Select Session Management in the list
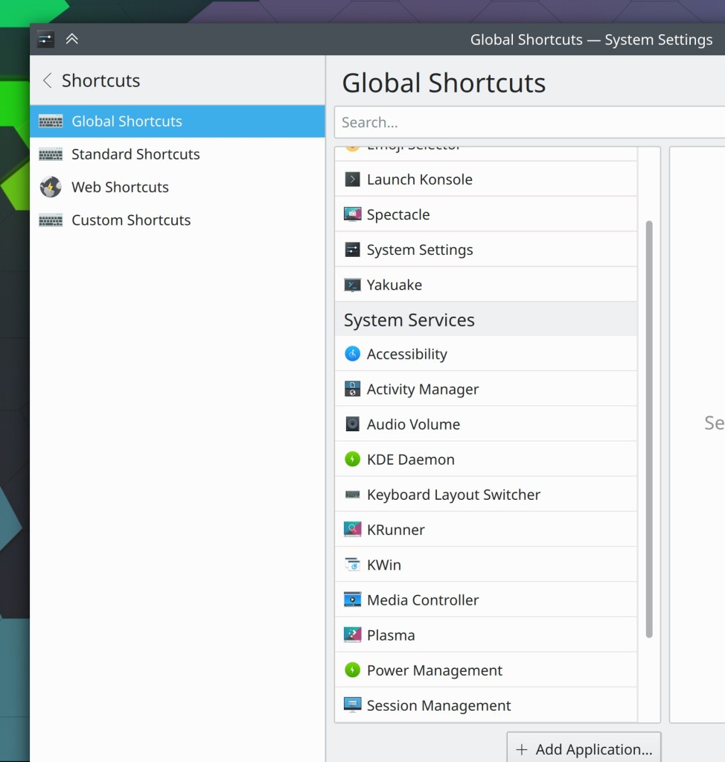The height and width of the screenshot is (762, 725). [438, 705]
